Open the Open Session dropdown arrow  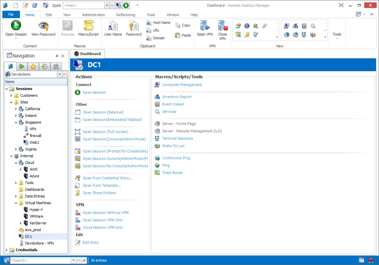(16, 38)
